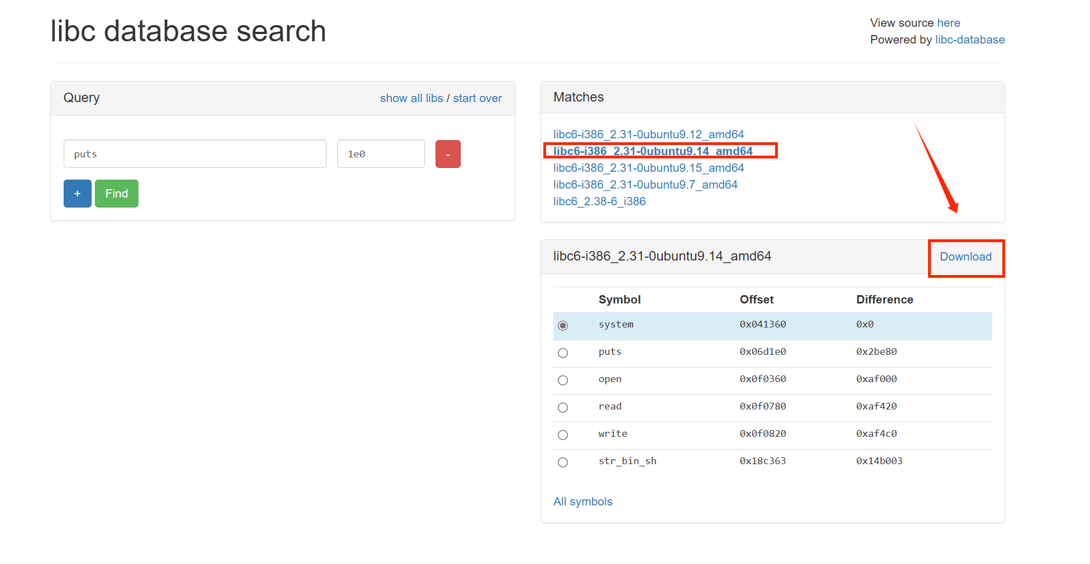Click the puts symbol name in the table
This screenshot has height=564, width=1090.
(610, 351)
